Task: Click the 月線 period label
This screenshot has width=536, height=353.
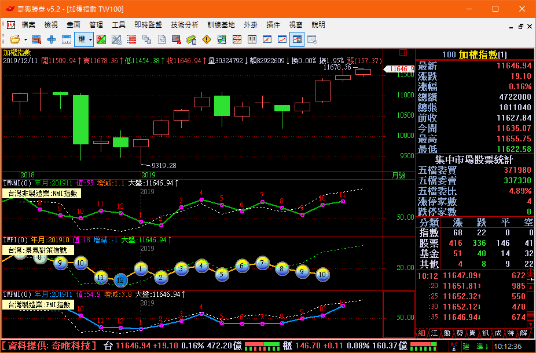Action: click(x=398, y=176)
